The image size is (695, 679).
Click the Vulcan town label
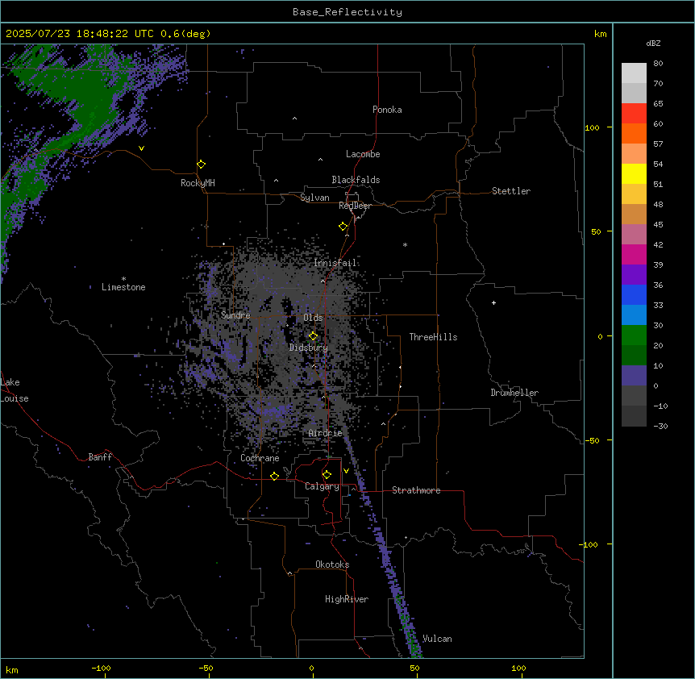[437, 639]
